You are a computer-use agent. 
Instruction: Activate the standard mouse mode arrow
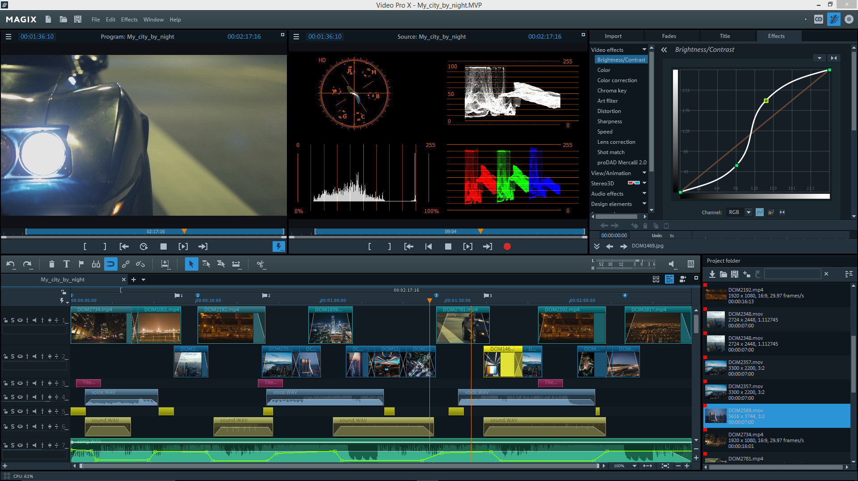coord(191,264)
